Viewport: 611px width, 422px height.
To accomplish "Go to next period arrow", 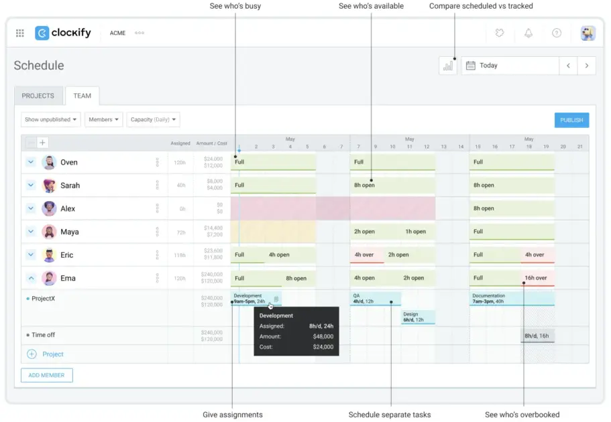I will pos(586,66).
